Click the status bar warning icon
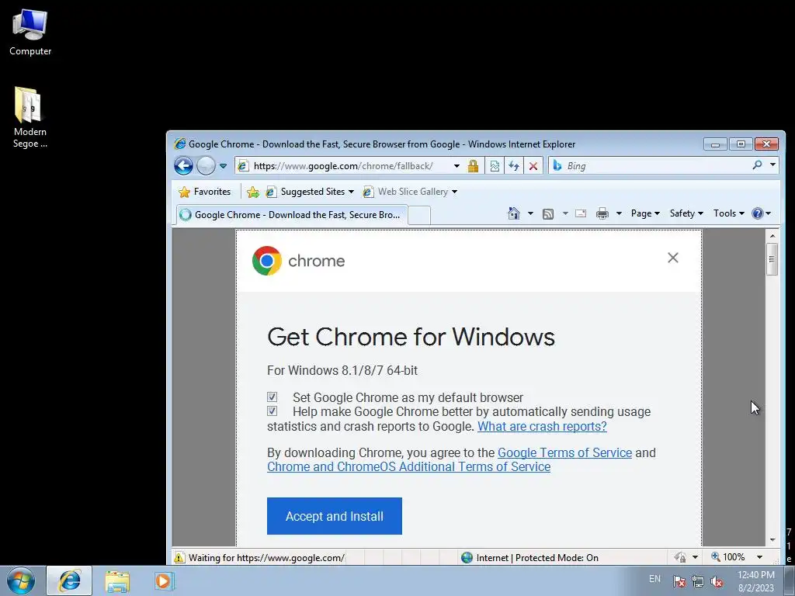The width and height of the screenshot is (795, 596). (x=179, y=557)
